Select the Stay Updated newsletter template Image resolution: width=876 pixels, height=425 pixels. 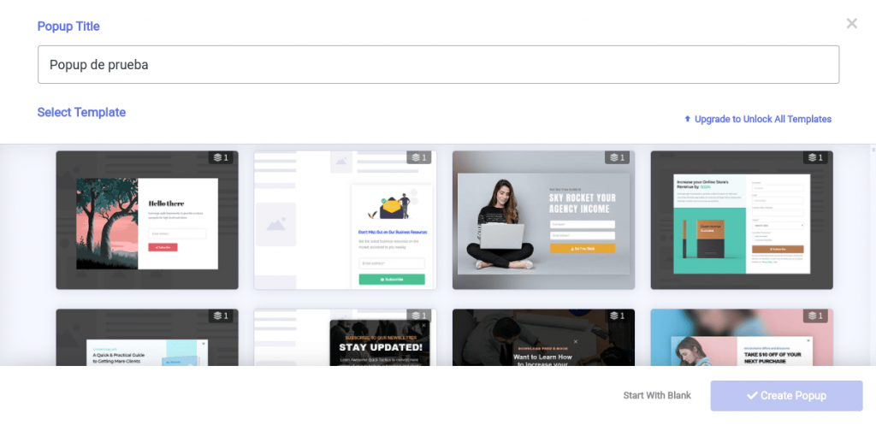pos(346,337)
